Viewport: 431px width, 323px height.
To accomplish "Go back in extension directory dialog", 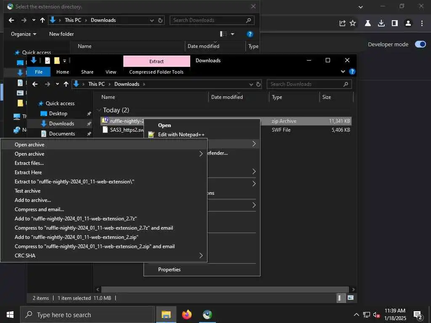I will pos(11,20).
